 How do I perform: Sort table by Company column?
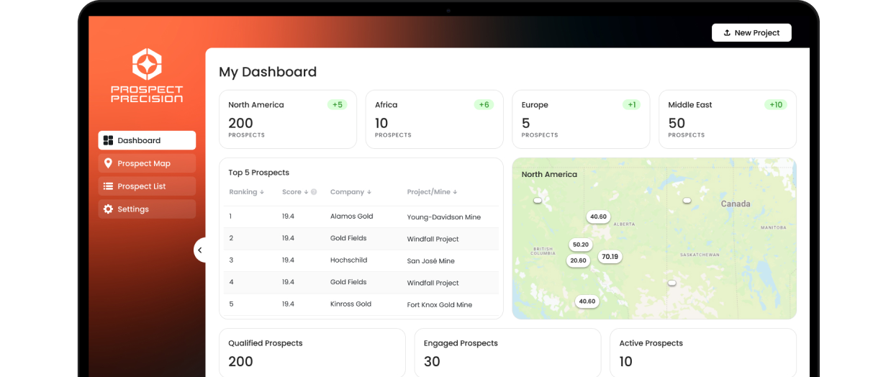tap(350, 192)
